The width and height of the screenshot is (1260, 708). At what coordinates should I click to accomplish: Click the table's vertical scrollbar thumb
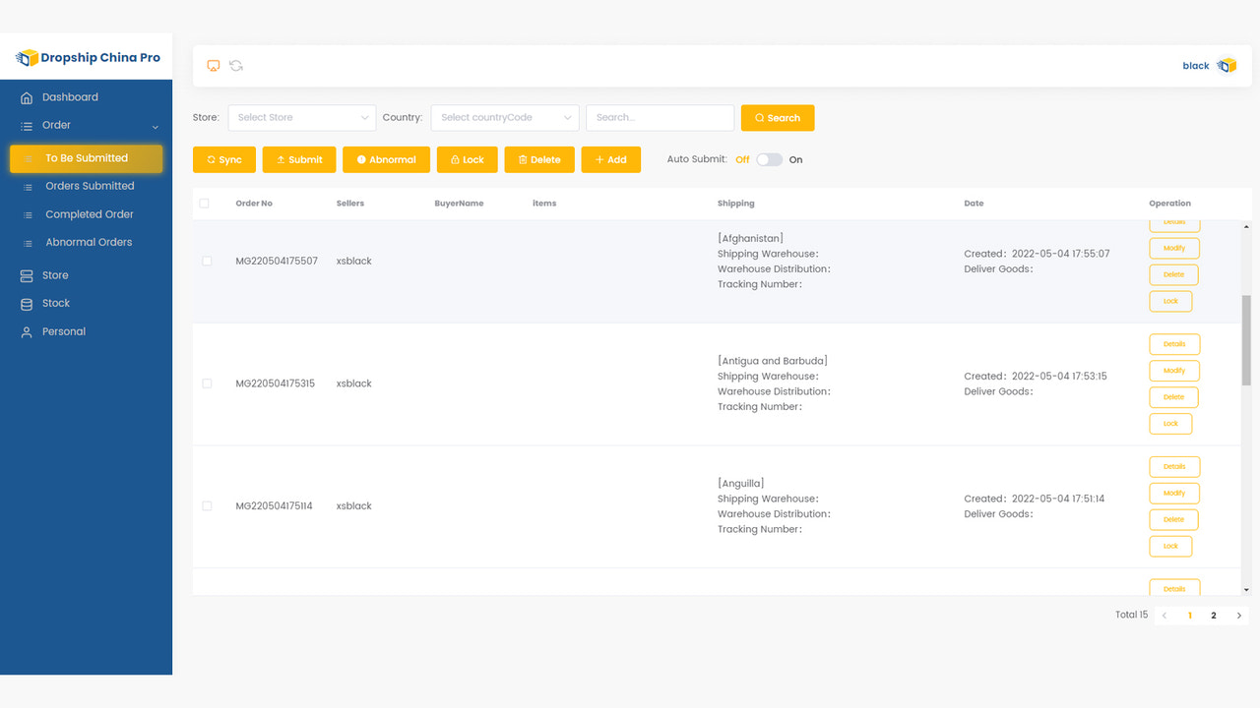[x=1246, y=340]
